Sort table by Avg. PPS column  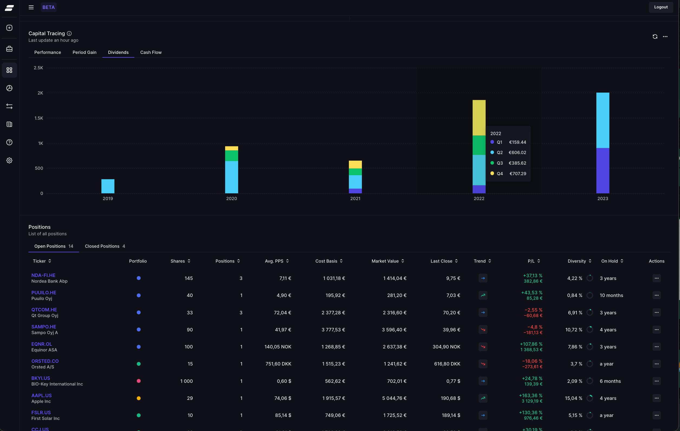pyautogui.click(x=277, y=261)
